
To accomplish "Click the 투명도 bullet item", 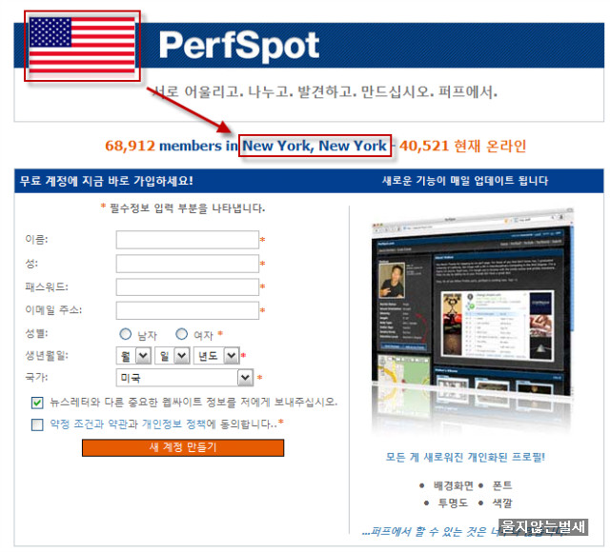I will click(453, 503).
